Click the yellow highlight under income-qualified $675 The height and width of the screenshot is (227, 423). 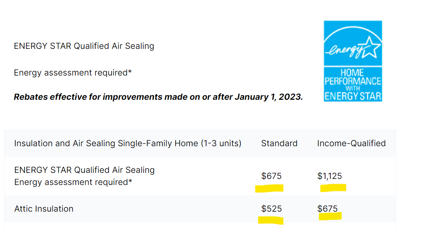[x=330, y=216]
